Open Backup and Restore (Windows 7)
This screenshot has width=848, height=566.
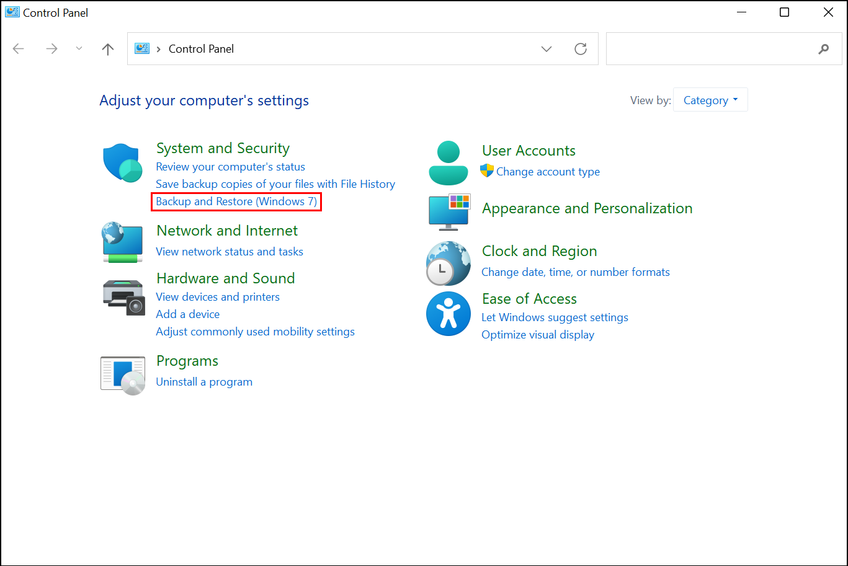tap(236, 201)
